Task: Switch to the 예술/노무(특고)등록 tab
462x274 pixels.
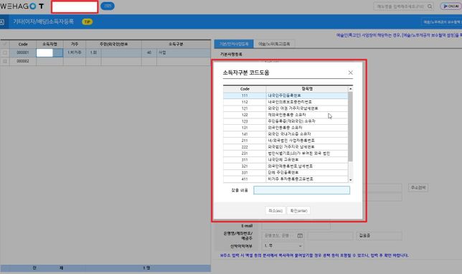Action: 274,44
